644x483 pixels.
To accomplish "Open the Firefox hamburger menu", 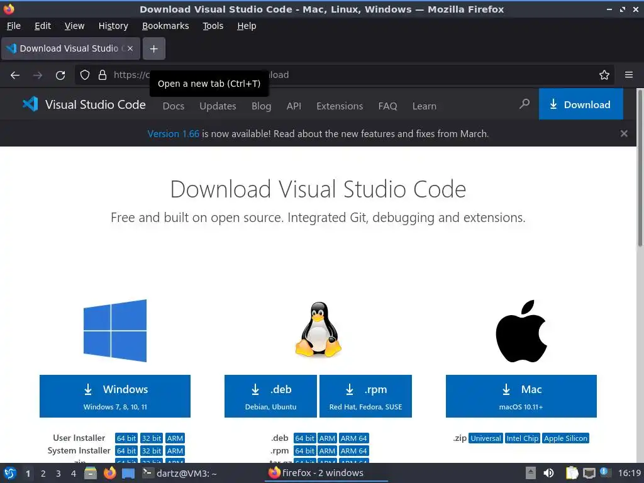I will tap(629, 75).
